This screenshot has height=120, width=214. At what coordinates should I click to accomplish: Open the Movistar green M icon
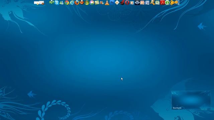tap(51, 2)
